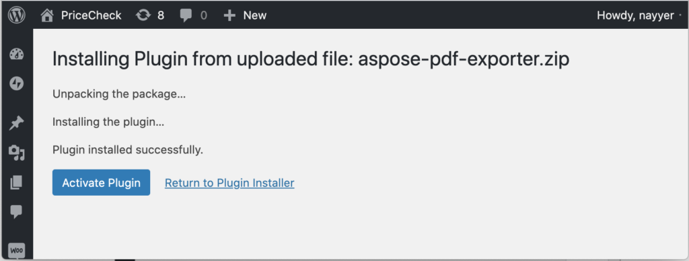The height and width of the screenshot is (261, 689).
Task: Open the comments count showing 0
Action: [203, 16]
